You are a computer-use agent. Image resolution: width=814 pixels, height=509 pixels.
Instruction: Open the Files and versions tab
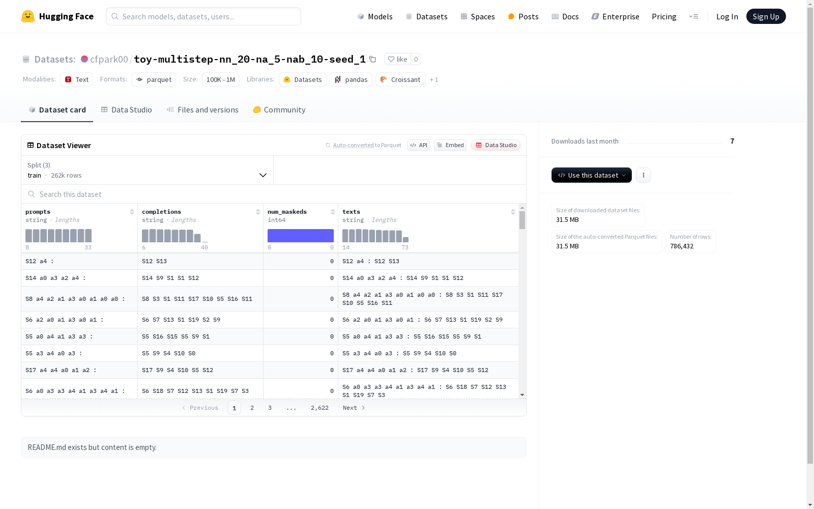coord(202,110)
